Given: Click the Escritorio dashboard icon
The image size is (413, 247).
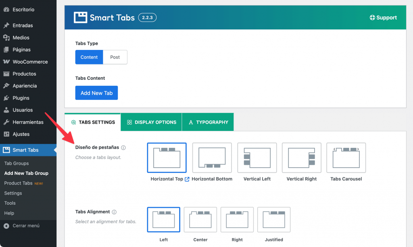Looking at the screenshot, I should tap(6, 10).
